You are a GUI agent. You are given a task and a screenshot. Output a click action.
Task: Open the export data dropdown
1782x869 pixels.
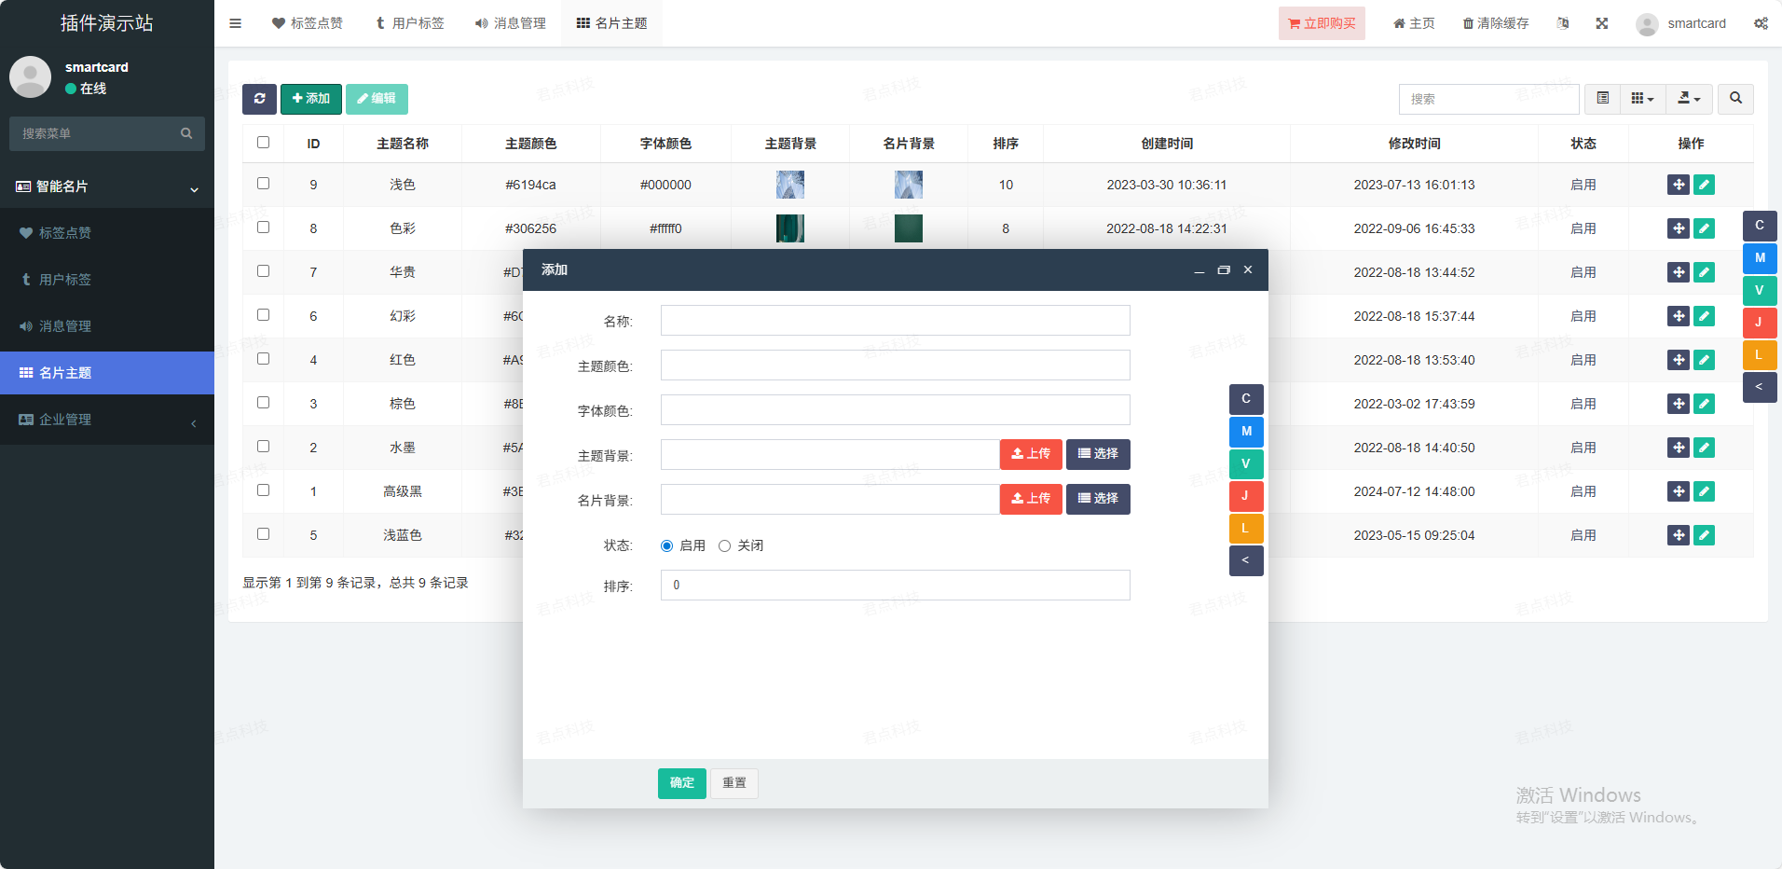(x=1689, y=99)
